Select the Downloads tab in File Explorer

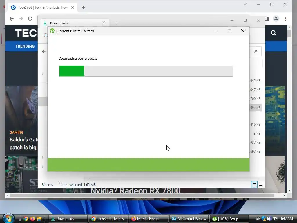(75, 23)
